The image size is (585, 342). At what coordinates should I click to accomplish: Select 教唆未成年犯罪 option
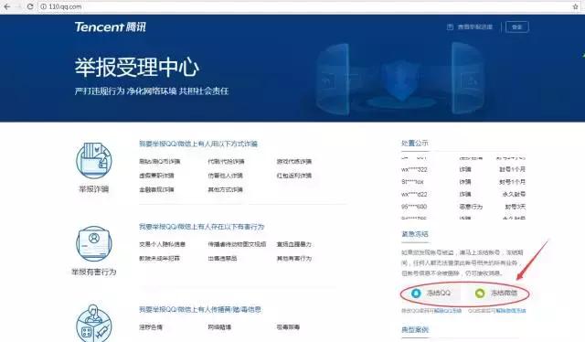(x=159, y=259)
